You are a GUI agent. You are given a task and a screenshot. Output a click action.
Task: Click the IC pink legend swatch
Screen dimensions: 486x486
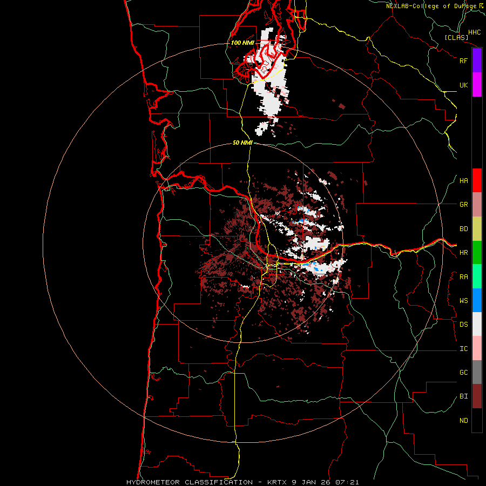click(x=477, y=348)
